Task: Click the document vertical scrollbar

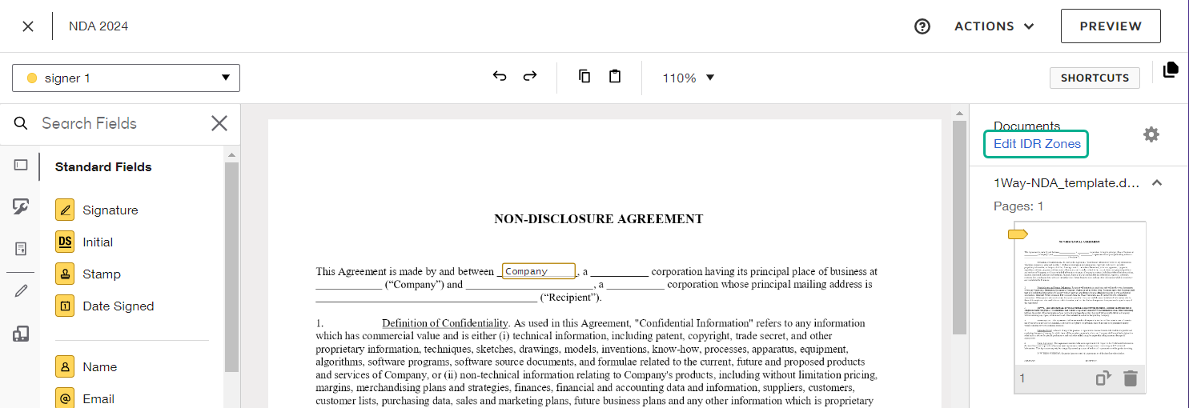Action: coord(959,228)
